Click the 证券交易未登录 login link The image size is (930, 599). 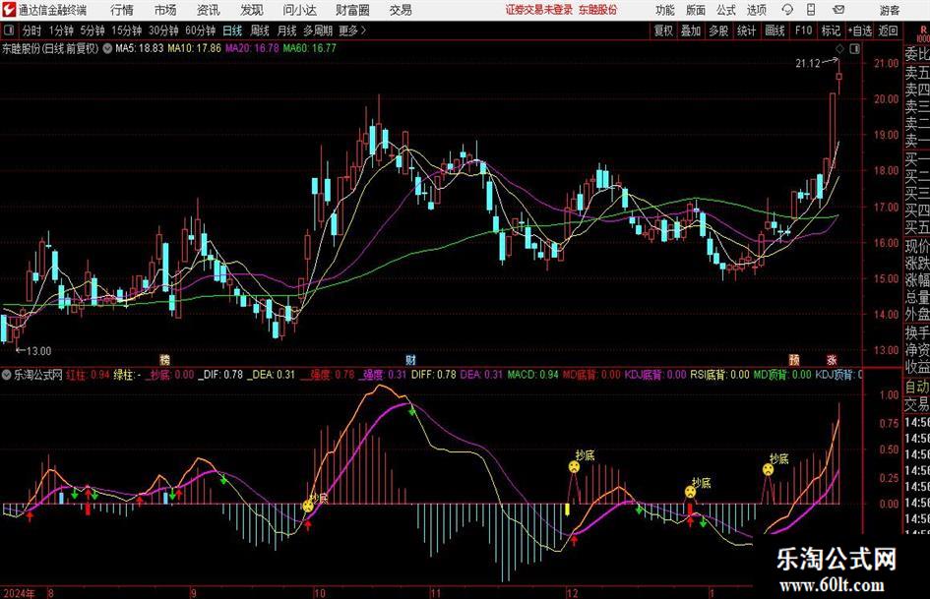coord(539,10)
